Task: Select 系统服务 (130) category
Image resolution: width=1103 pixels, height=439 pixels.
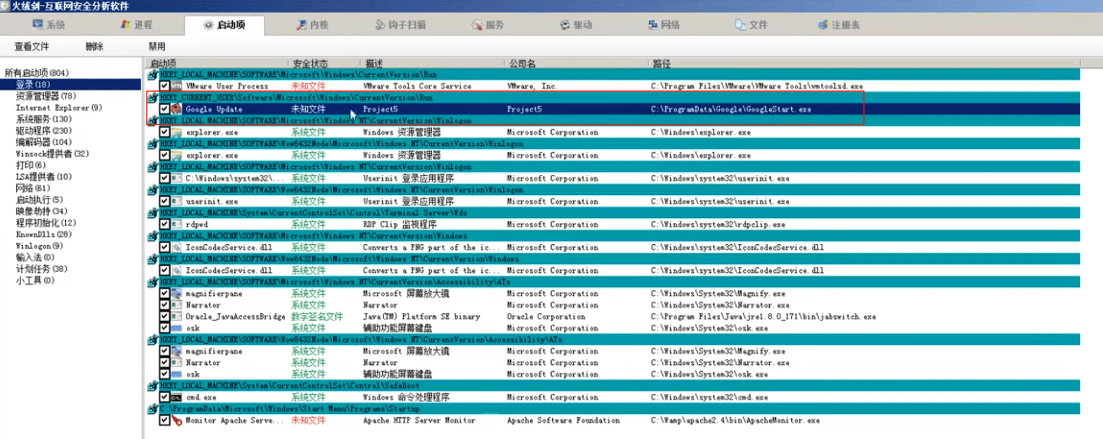Action: [44, 119]
